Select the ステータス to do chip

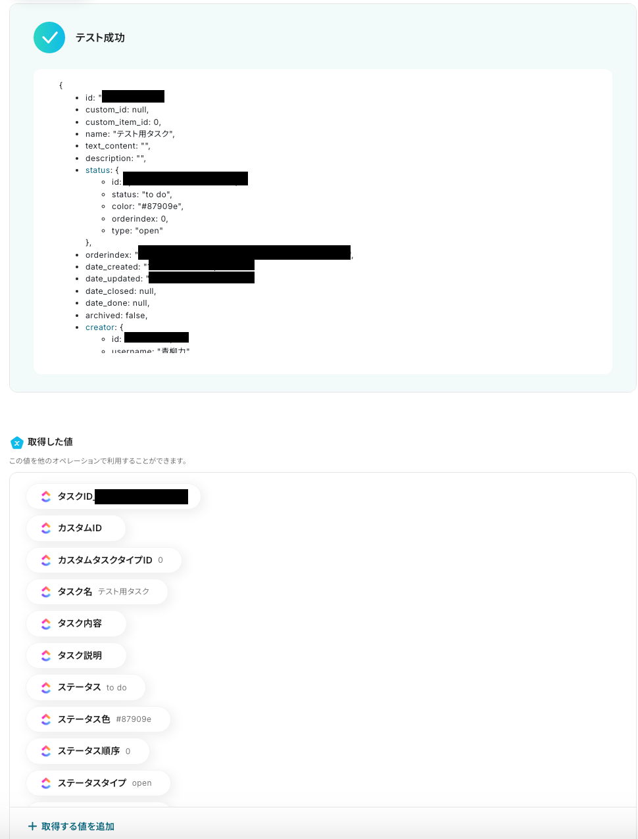click(86, 687)
